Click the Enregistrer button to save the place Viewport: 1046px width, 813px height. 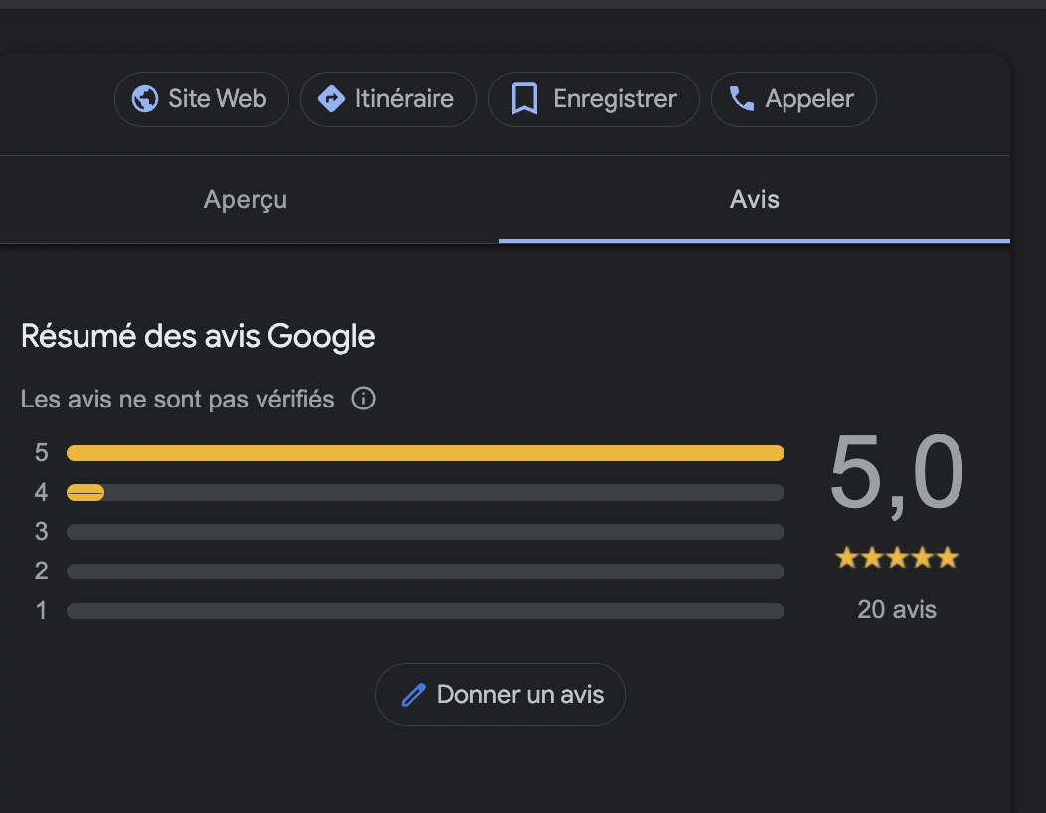coord(594,99)
